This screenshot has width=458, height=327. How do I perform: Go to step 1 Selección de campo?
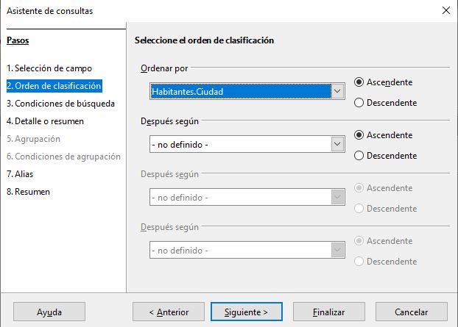click(x=49, y=68)
